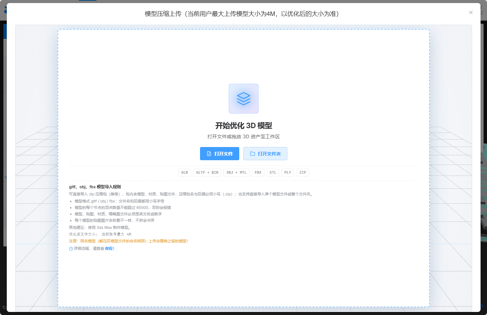Close the model upload dialog
Screen dimensions: 487x315
(471, 13)
